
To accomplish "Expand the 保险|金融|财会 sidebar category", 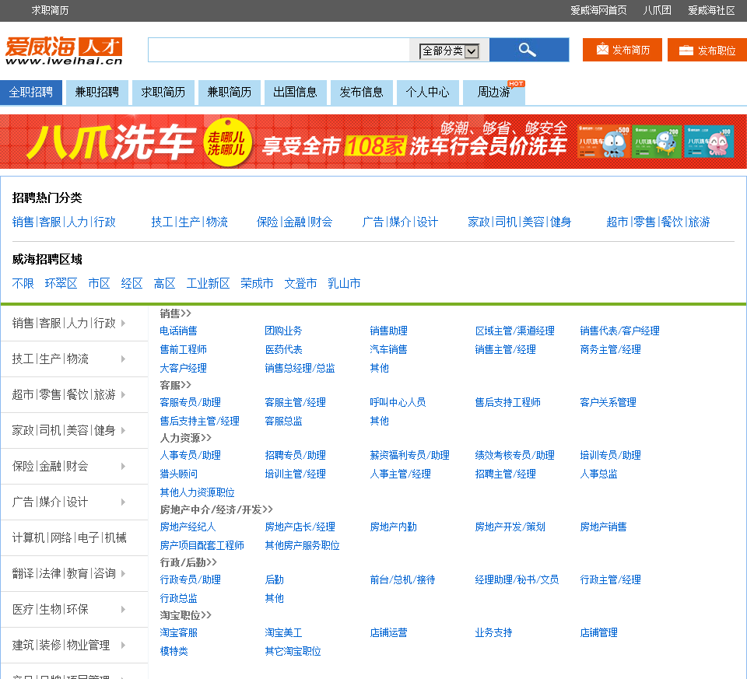I will click(x=75, y=466).
